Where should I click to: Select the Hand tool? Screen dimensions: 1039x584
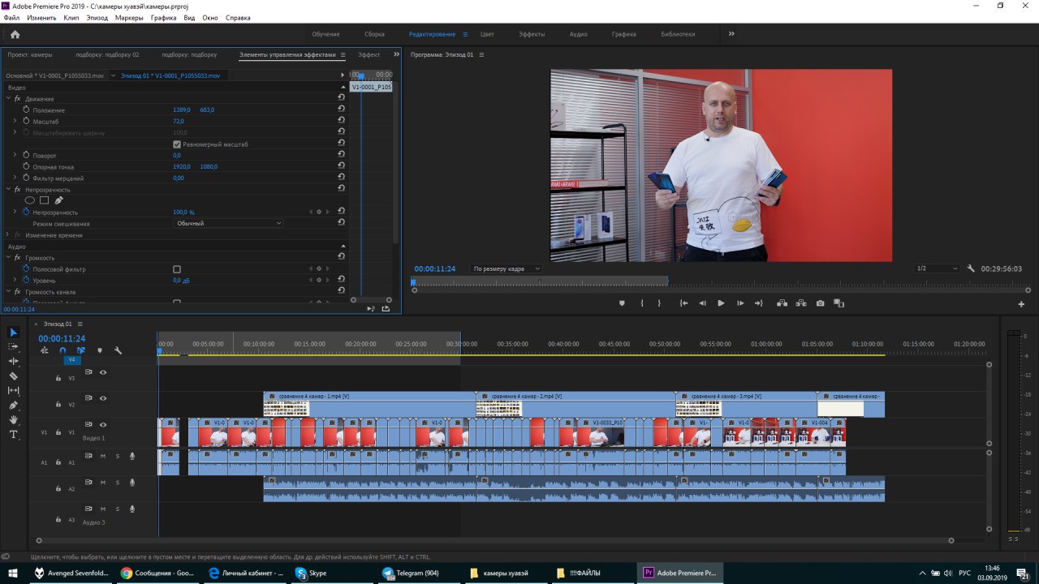click(x=13, y=419)
